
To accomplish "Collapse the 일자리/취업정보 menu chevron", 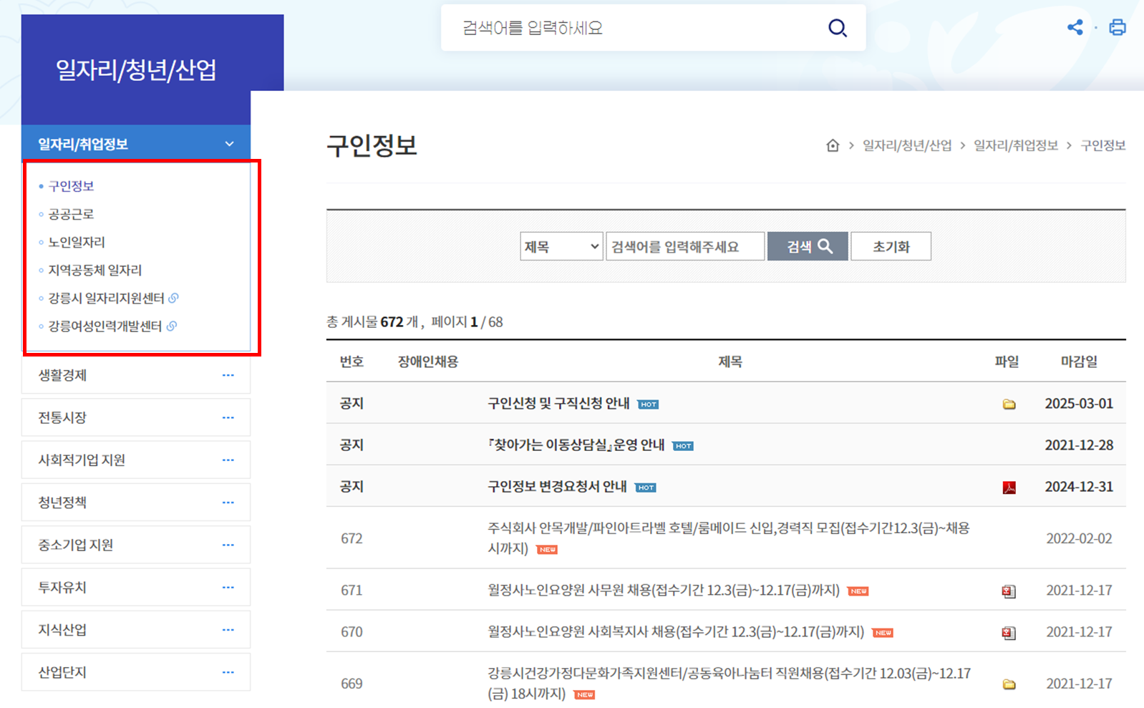I will tap(229, 144).
